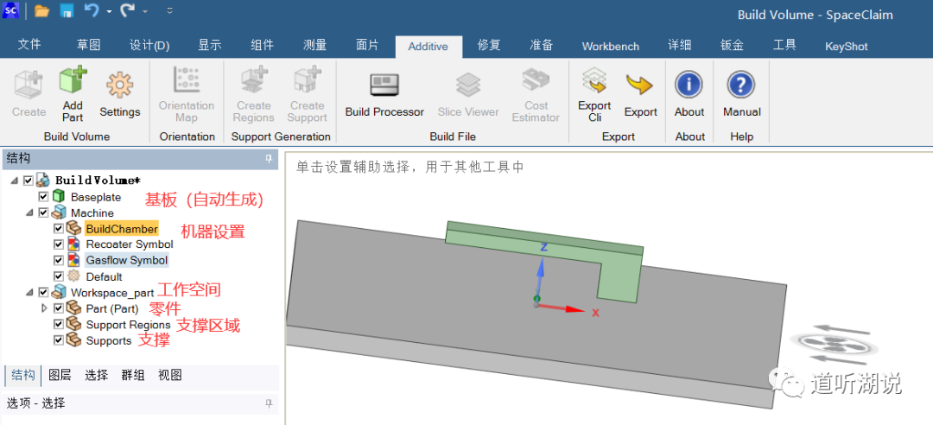
Task: Switch to the 图层 panel tab
Action: pos(60,375)
